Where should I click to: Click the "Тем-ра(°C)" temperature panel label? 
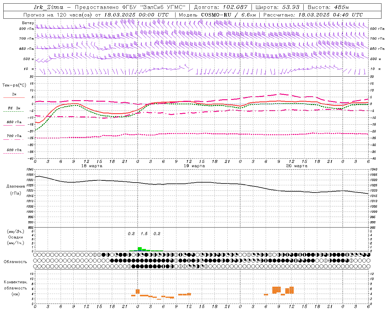(x=14, y=85)
